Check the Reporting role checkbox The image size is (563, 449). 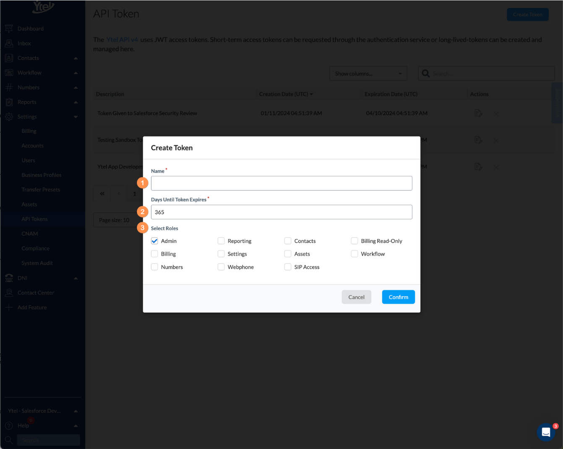pyautogui.click(x=221, y=241)
